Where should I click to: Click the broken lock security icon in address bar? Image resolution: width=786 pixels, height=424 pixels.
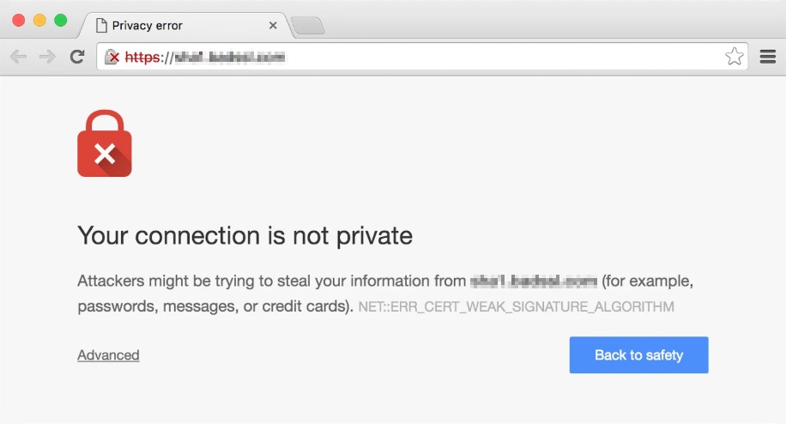click(112, 58)
